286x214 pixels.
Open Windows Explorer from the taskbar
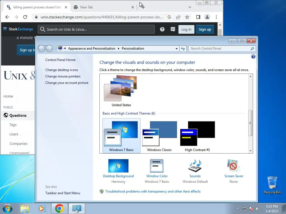(25, 209)
